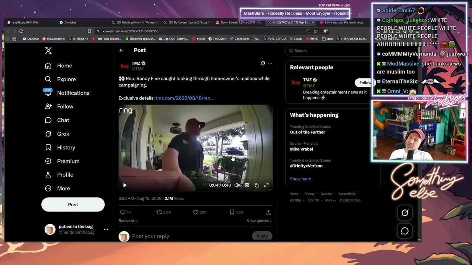Expand the dans bookmarks folder
Image resolution: width=472 pixels, height=265 pixels.
(x=327, y=39)
